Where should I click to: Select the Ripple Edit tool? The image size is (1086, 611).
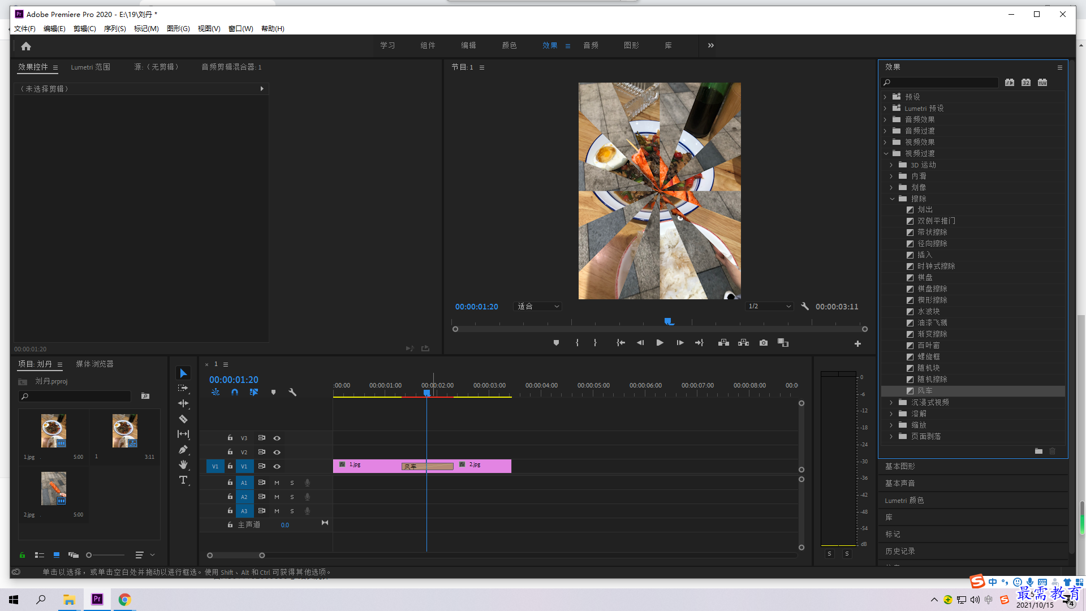click(x=183, y=403)
